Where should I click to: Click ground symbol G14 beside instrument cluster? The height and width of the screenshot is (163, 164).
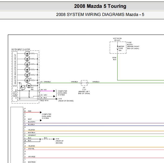coord(56,99)
